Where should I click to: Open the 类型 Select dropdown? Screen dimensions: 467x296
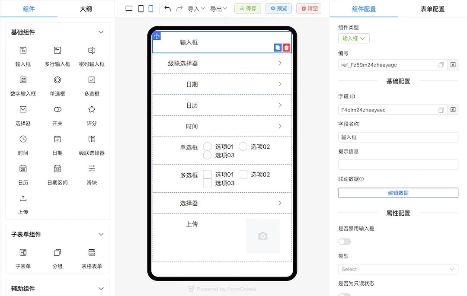(x=398, y=269)
